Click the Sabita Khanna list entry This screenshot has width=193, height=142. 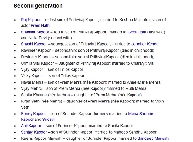pyautogui.click(x=81, y=95)
